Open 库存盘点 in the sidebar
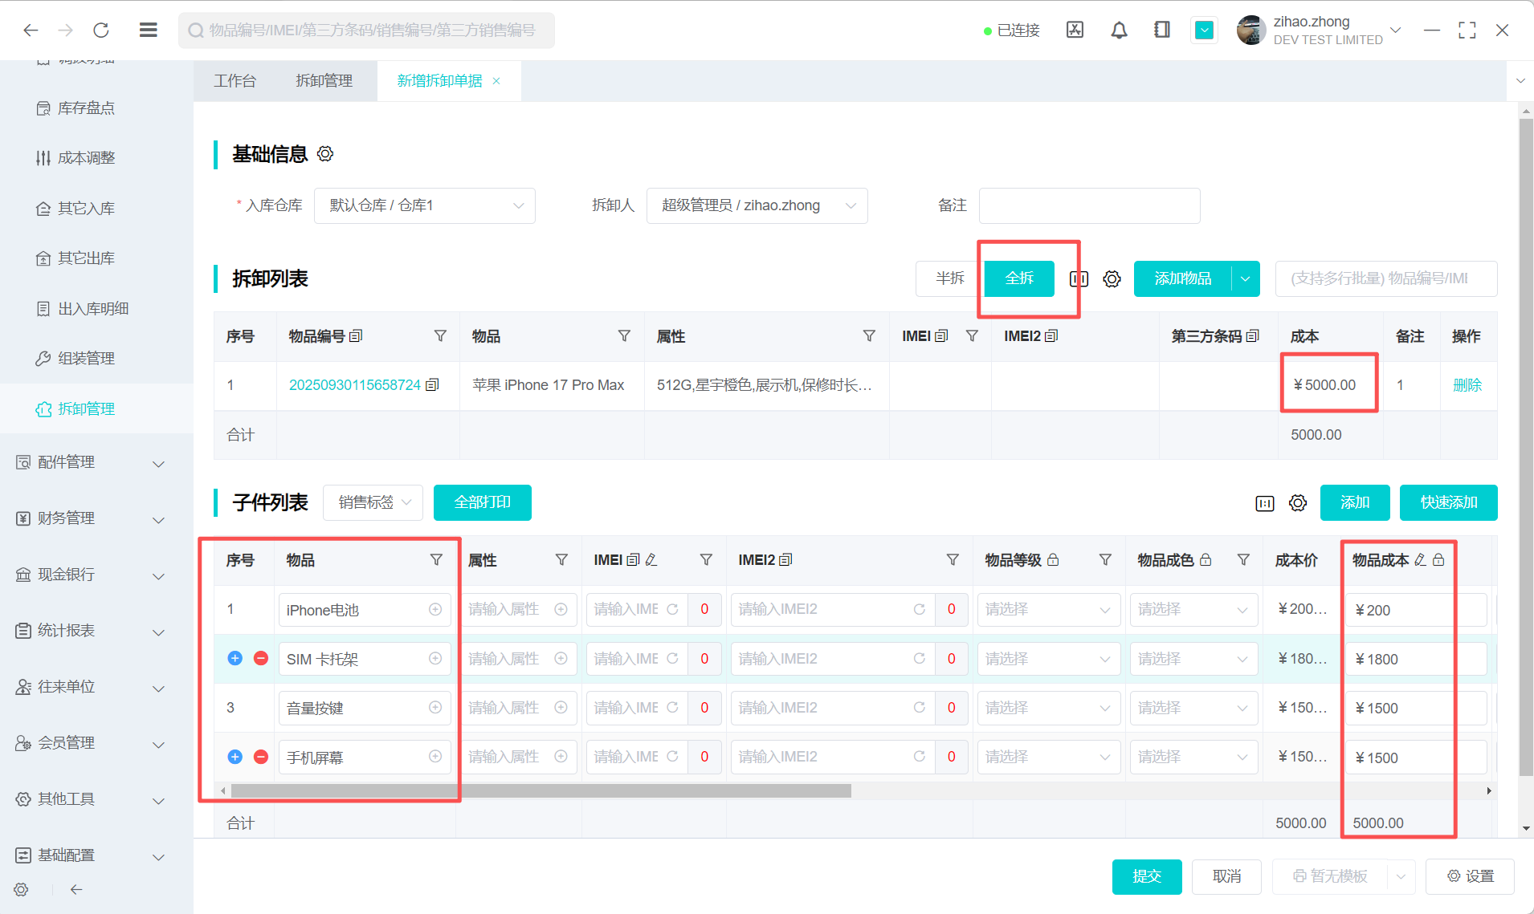The image size is (1534, 914). tap(86, 108)
